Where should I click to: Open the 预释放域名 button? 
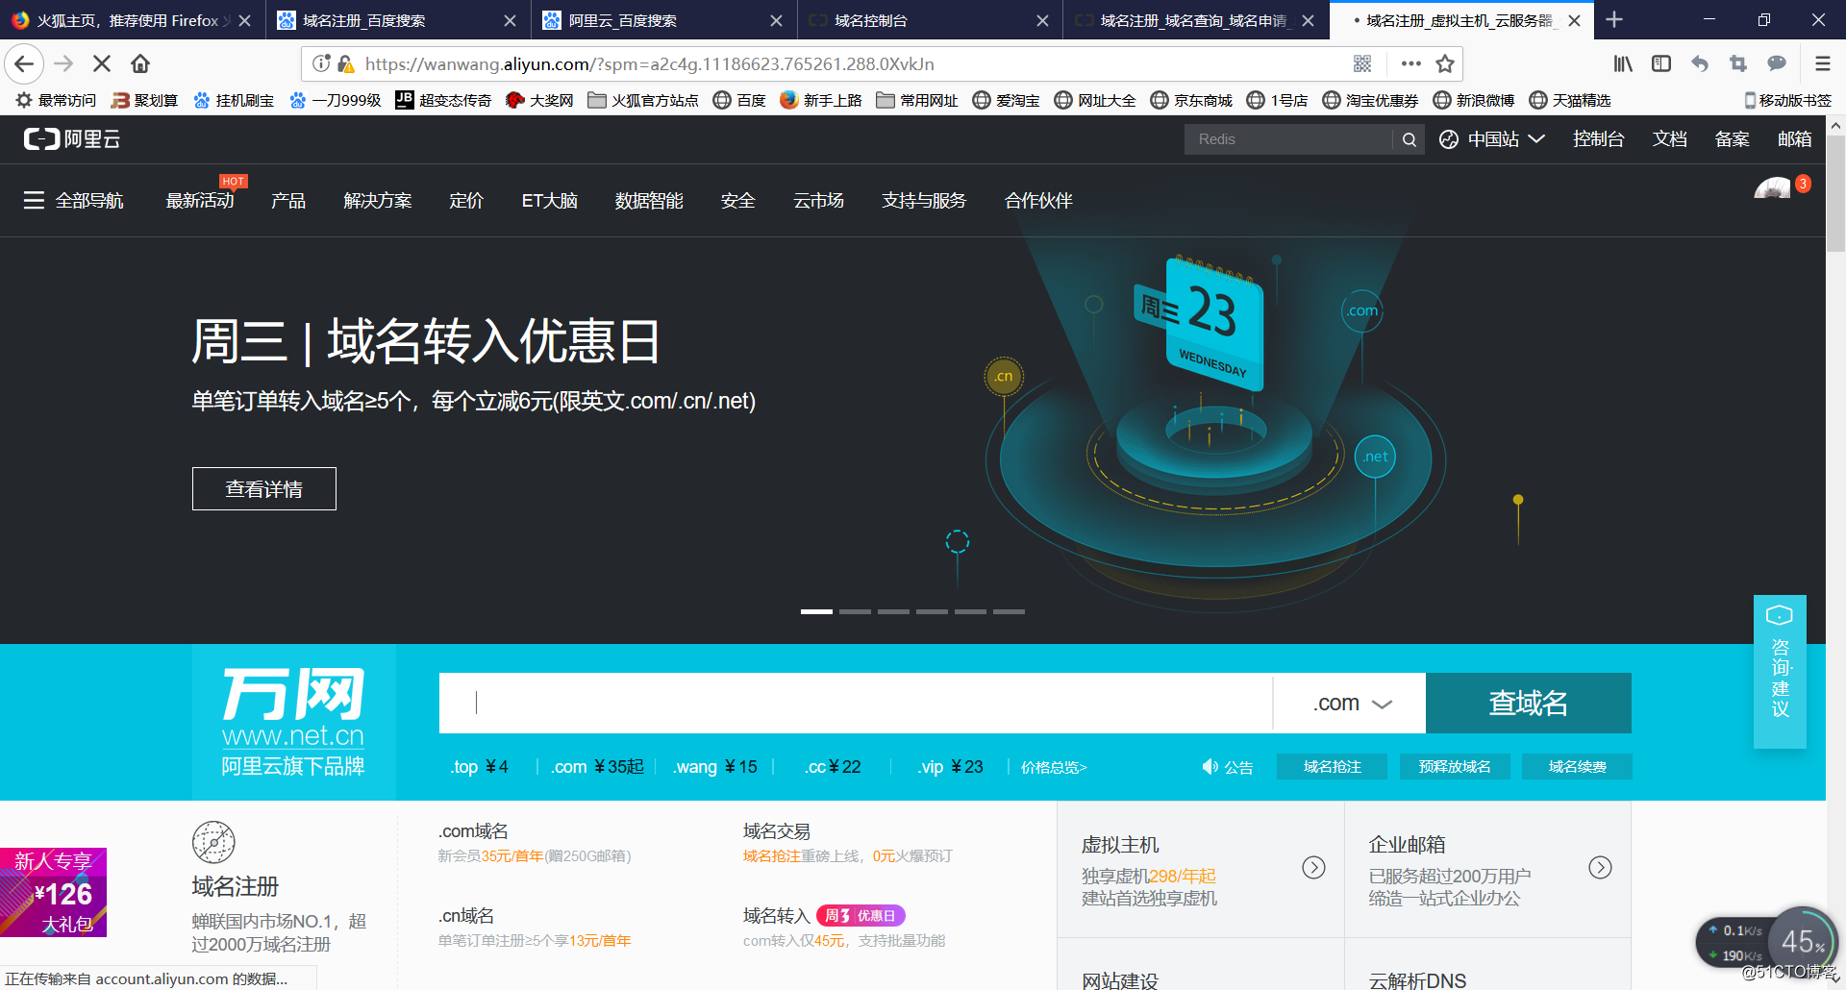(x=1455, y=767)
